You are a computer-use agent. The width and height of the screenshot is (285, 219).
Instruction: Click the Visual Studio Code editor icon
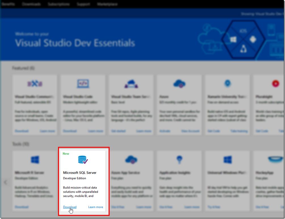coord(83,84)
